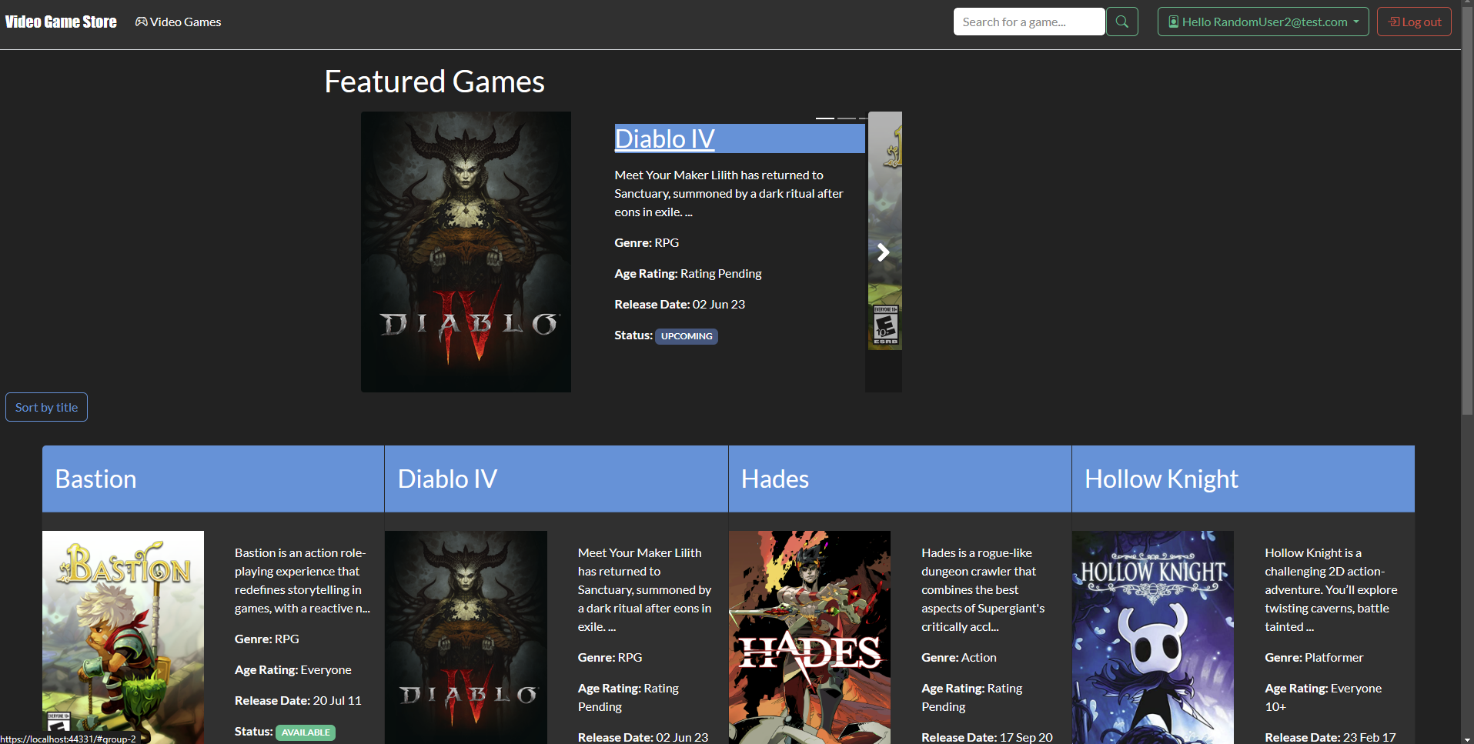
Task: Click the Sort by title button
Action: [46, 407]
